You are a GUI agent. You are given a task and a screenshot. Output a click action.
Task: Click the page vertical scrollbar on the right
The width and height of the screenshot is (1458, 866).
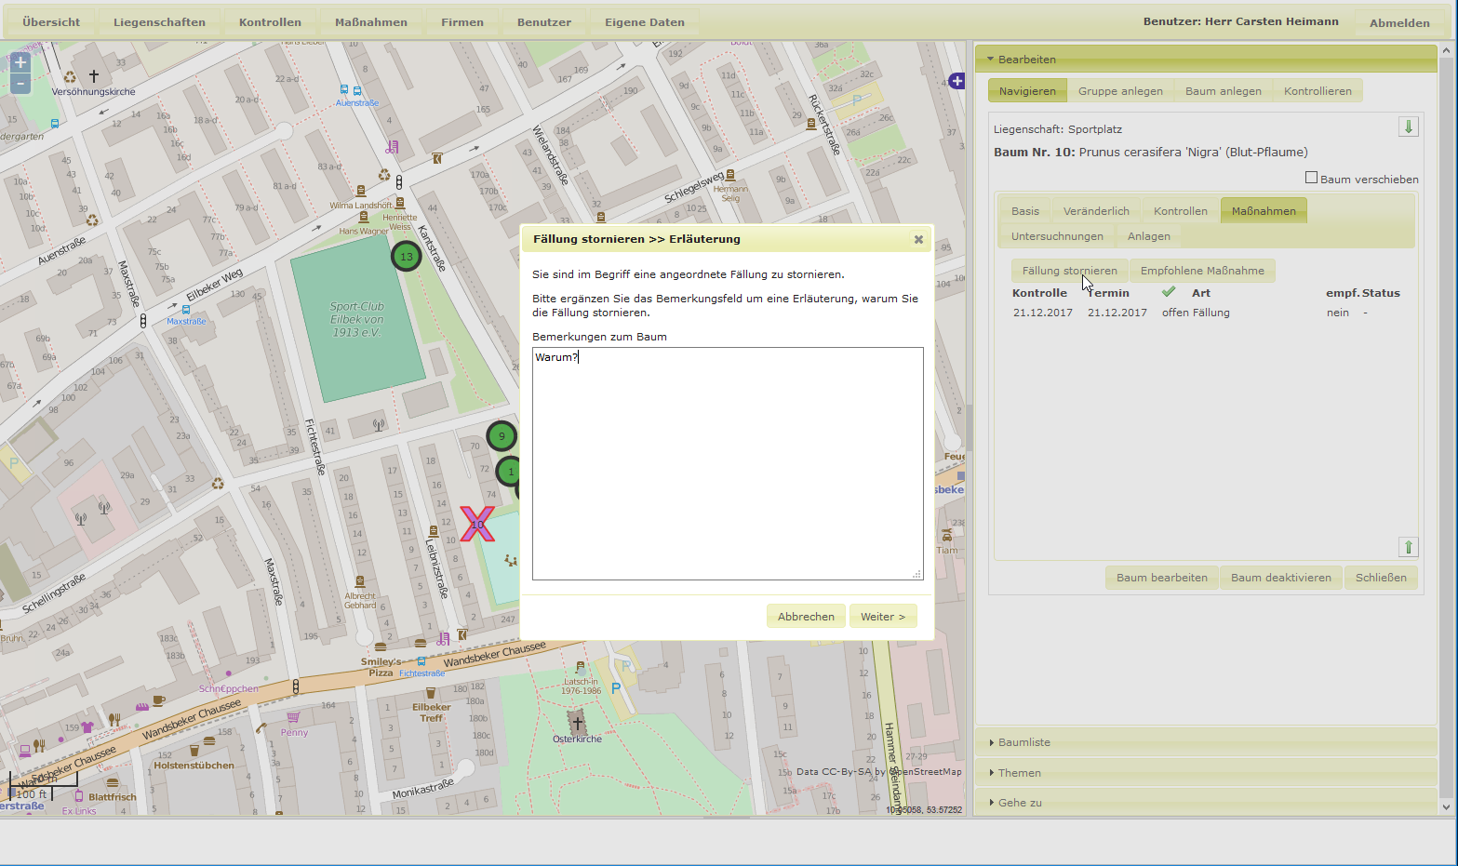1447,419
